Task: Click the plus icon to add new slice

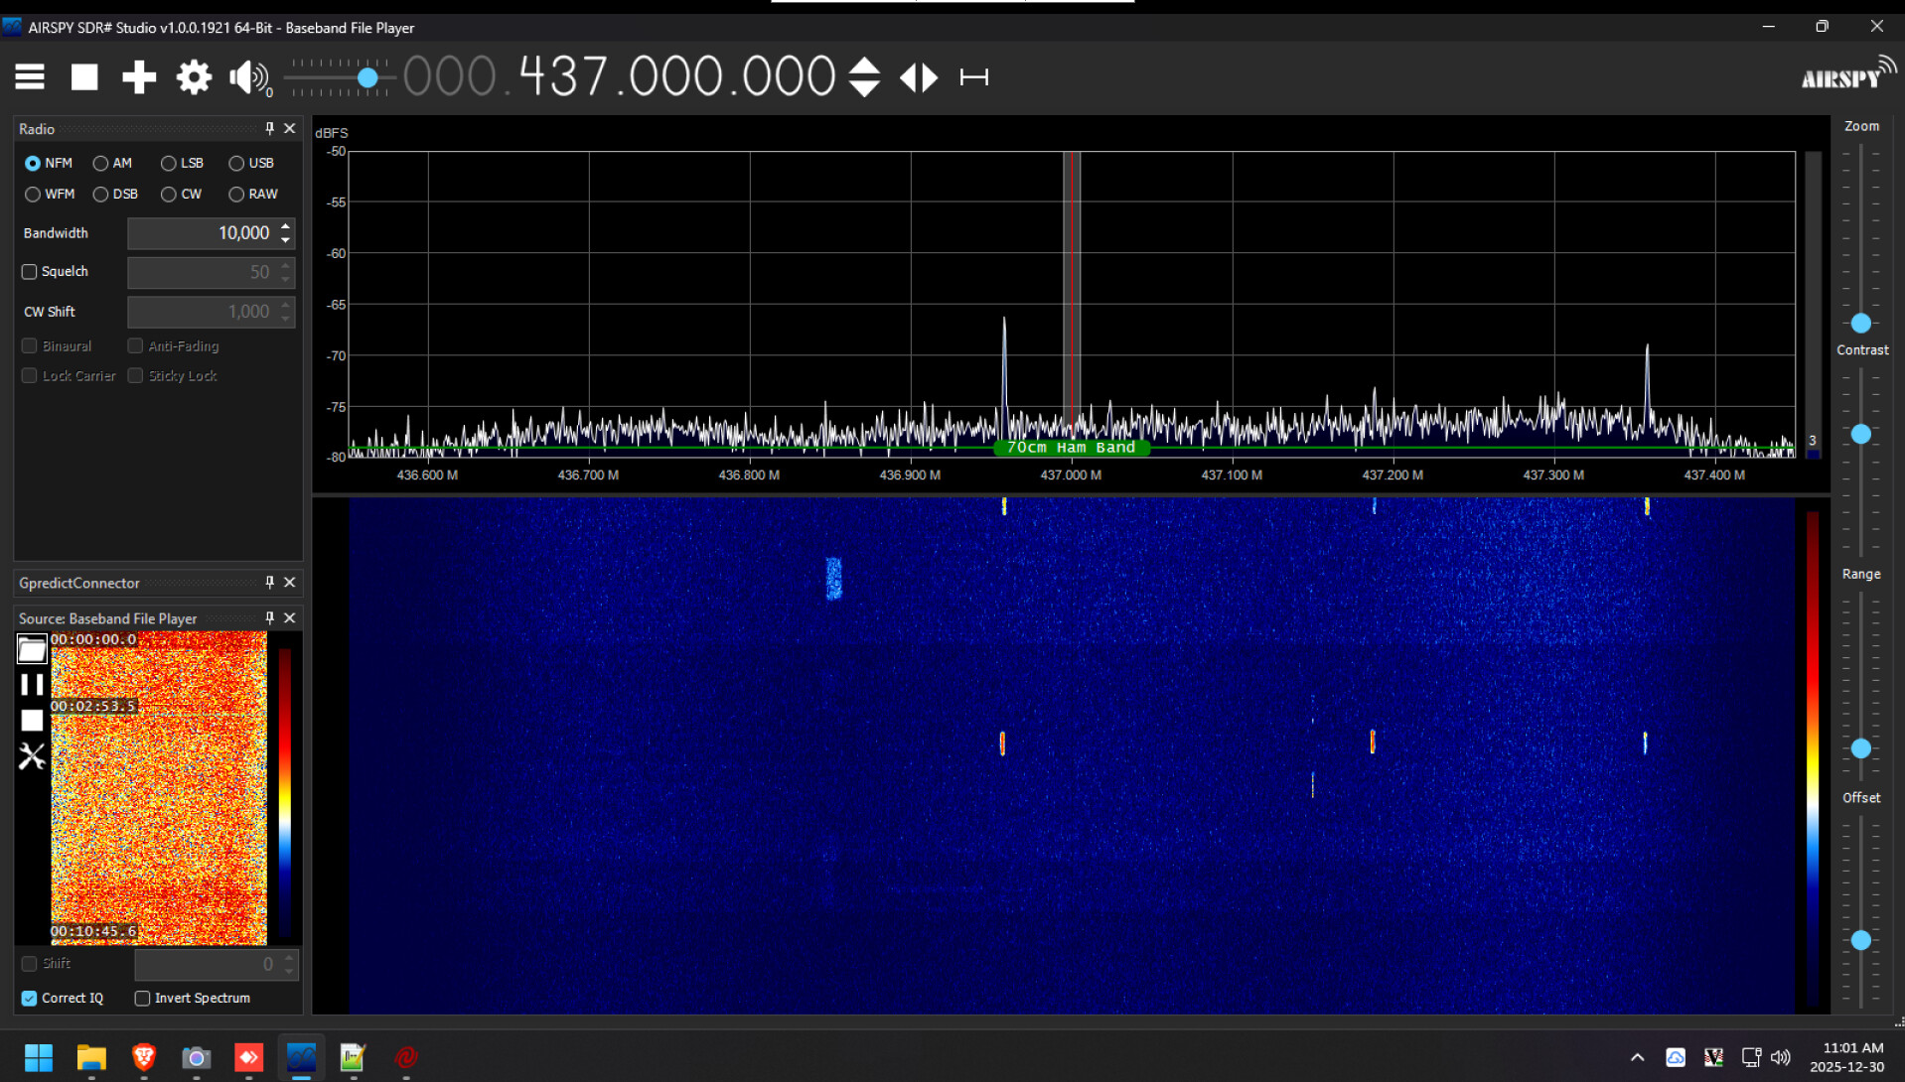Action: [139, 76]
